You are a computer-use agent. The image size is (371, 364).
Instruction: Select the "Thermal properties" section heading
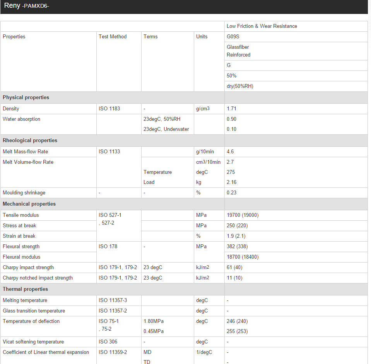25,289
